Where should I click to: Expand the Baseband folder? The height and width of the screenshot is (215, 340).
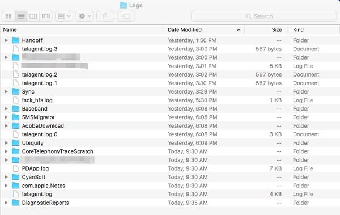(x=6, y=108)
